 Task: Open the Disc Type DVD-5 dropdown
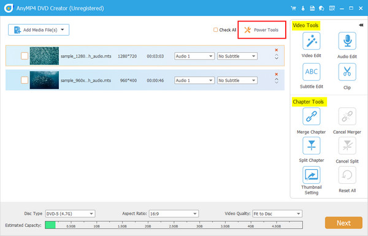[x=70, y=214]
